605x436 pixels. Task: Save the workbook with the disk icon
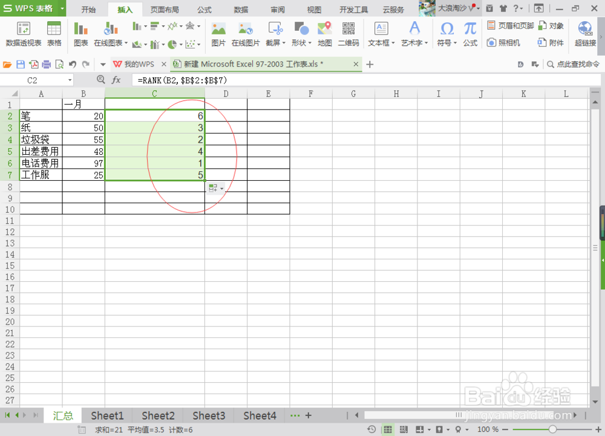[x=21, y=64]
